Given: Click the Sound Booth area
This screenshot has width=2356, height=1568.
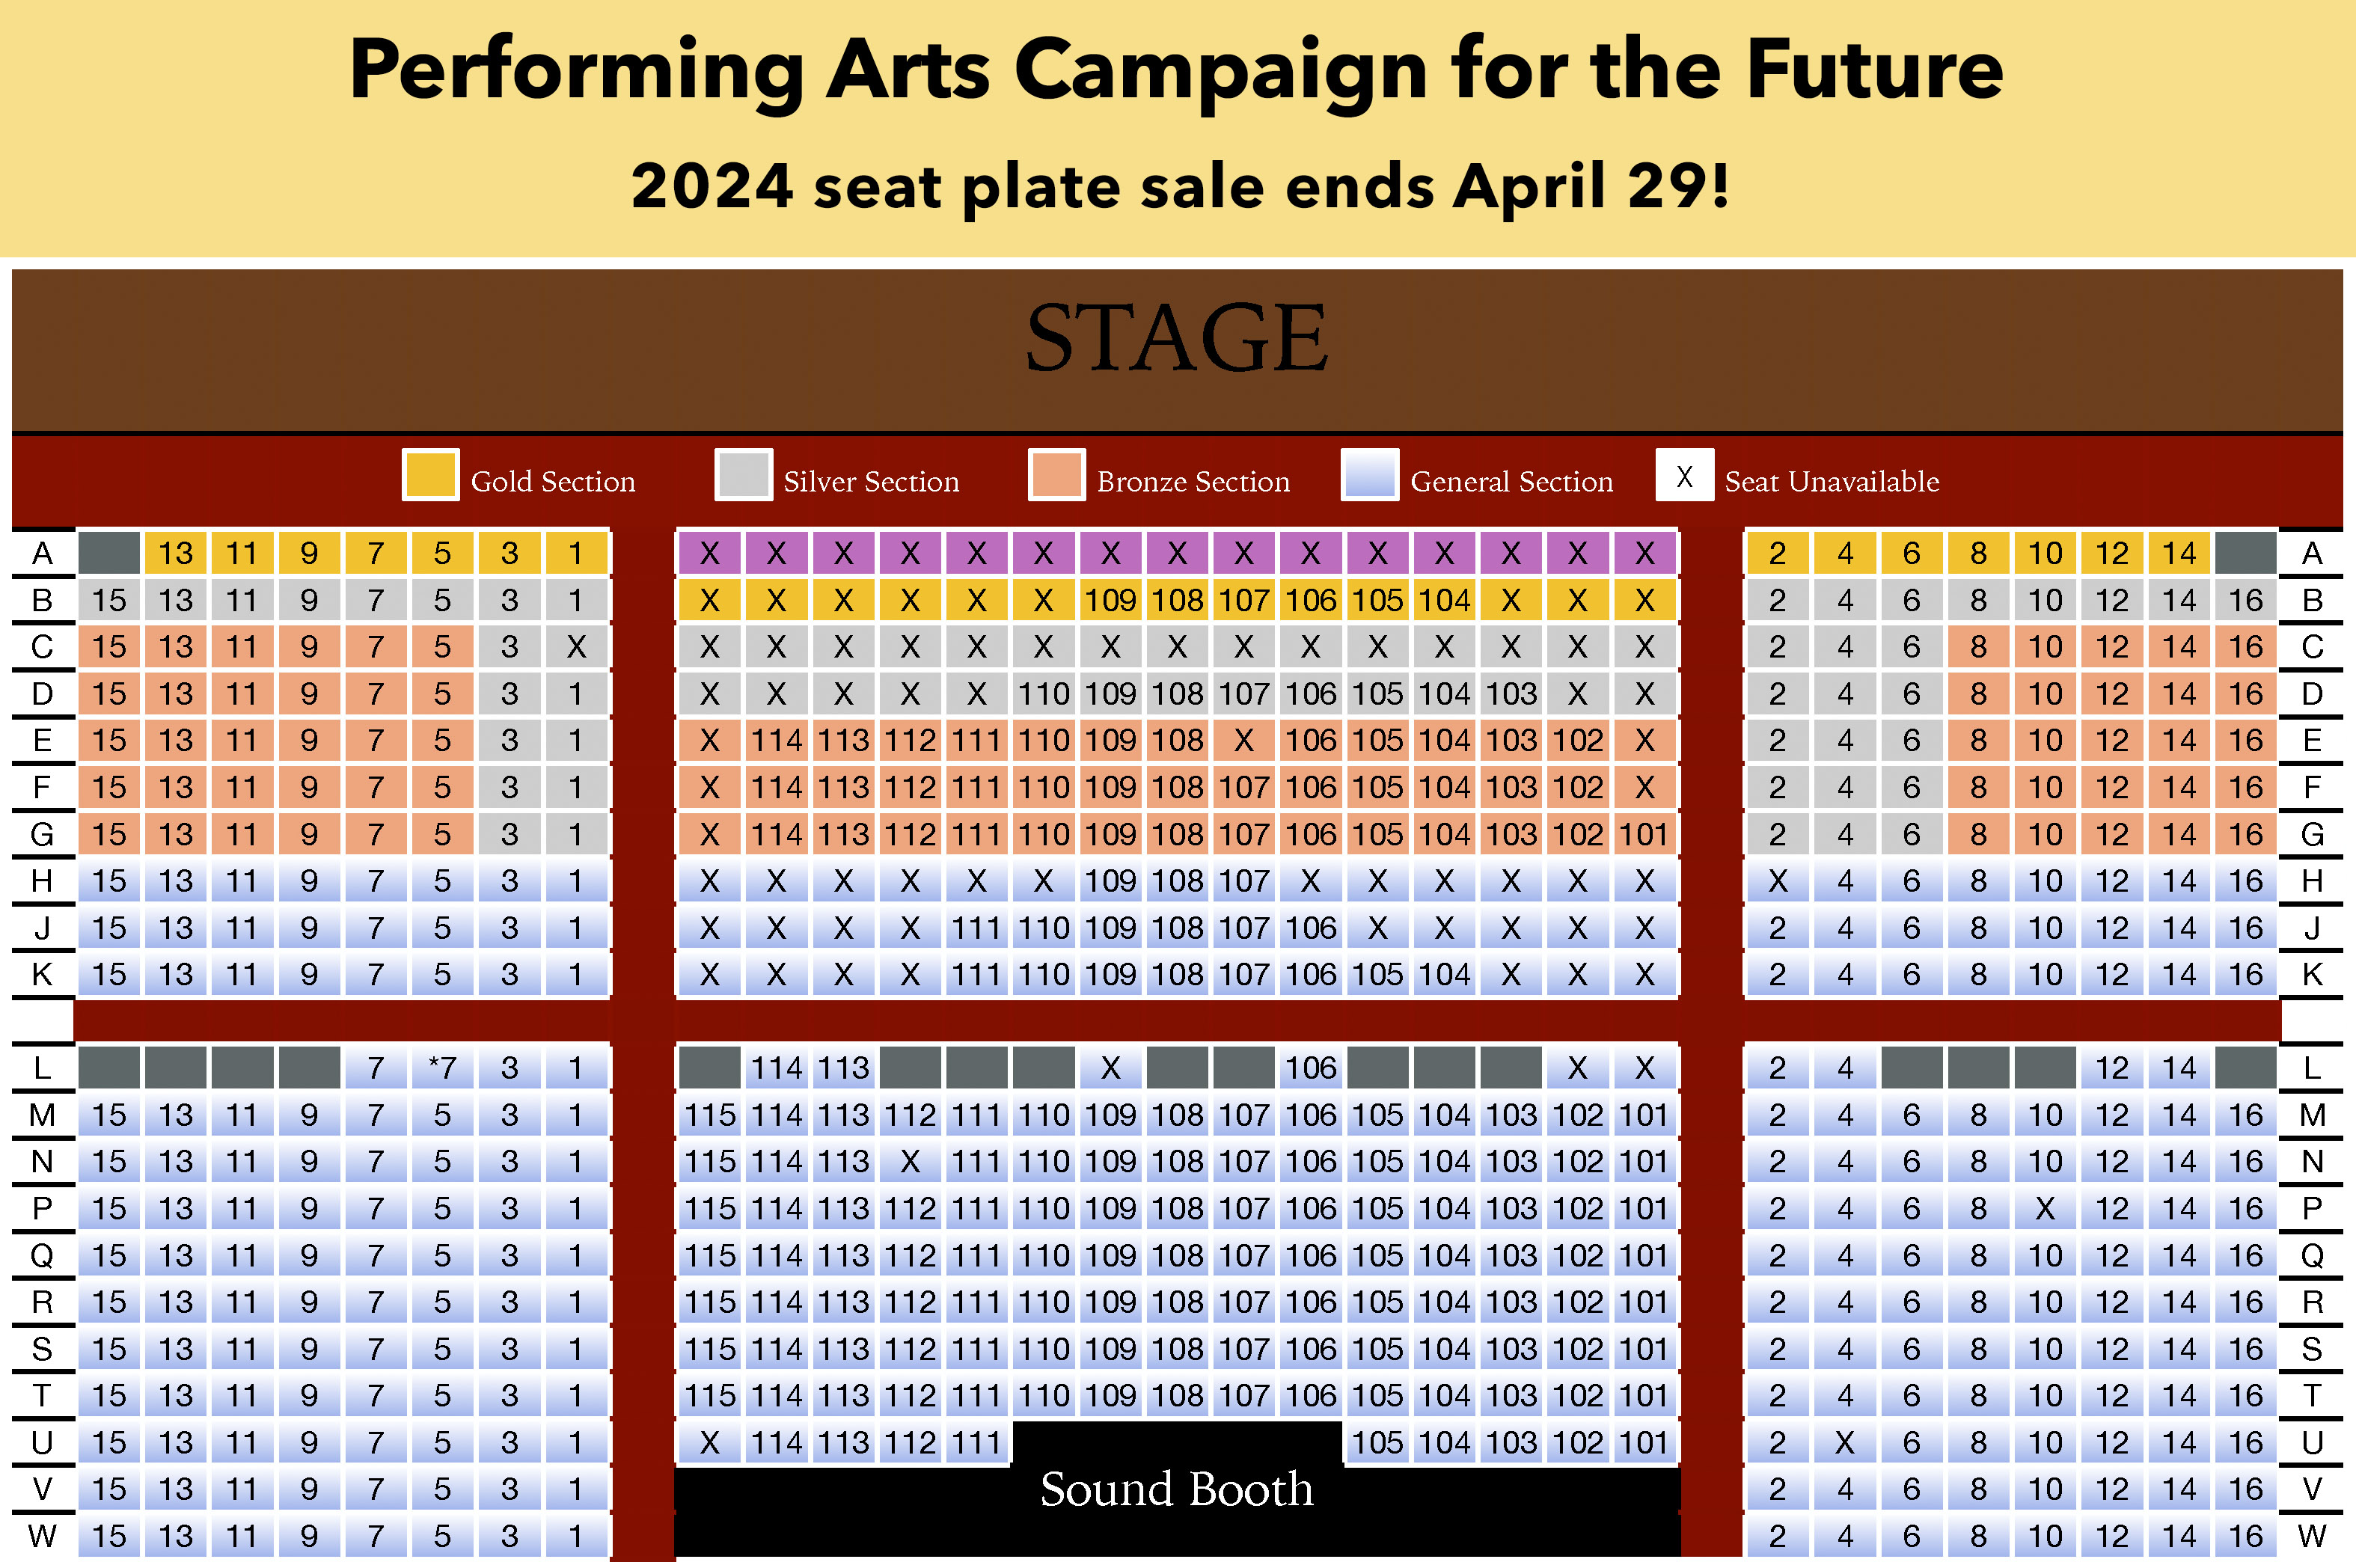Looking at the screenshot, I should (x=1176, y=1490).
